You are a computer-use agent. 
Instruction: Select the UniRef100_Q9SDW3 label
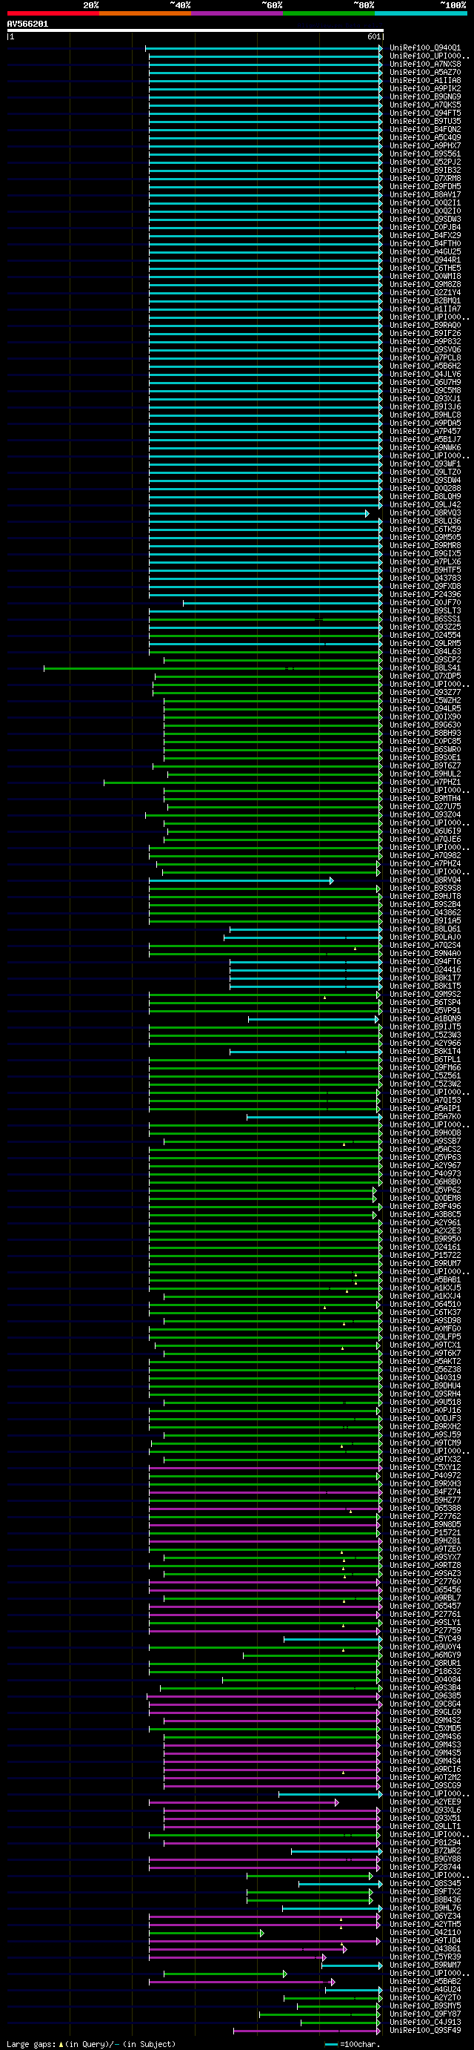[x=424, y=220]
